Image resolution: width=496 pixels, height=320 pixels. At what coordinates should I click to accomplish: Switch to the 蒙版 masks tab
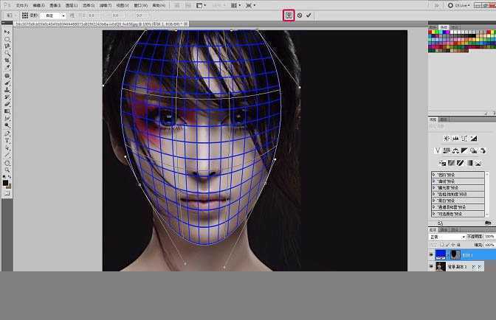pos(444,119)
